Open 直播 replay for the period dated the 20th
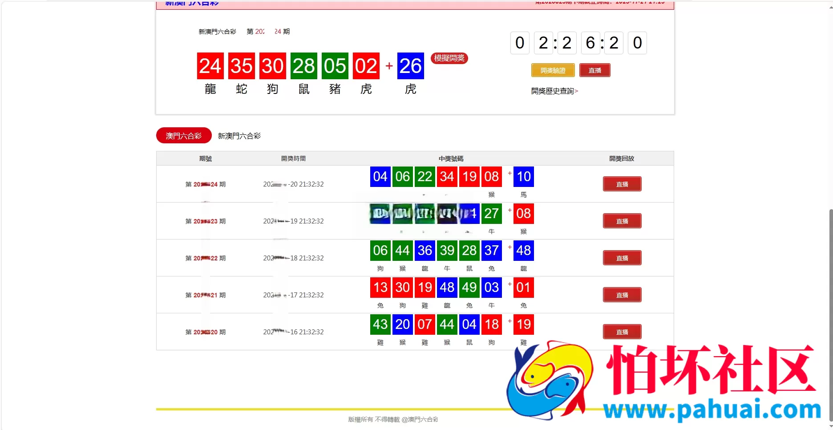 622,184
